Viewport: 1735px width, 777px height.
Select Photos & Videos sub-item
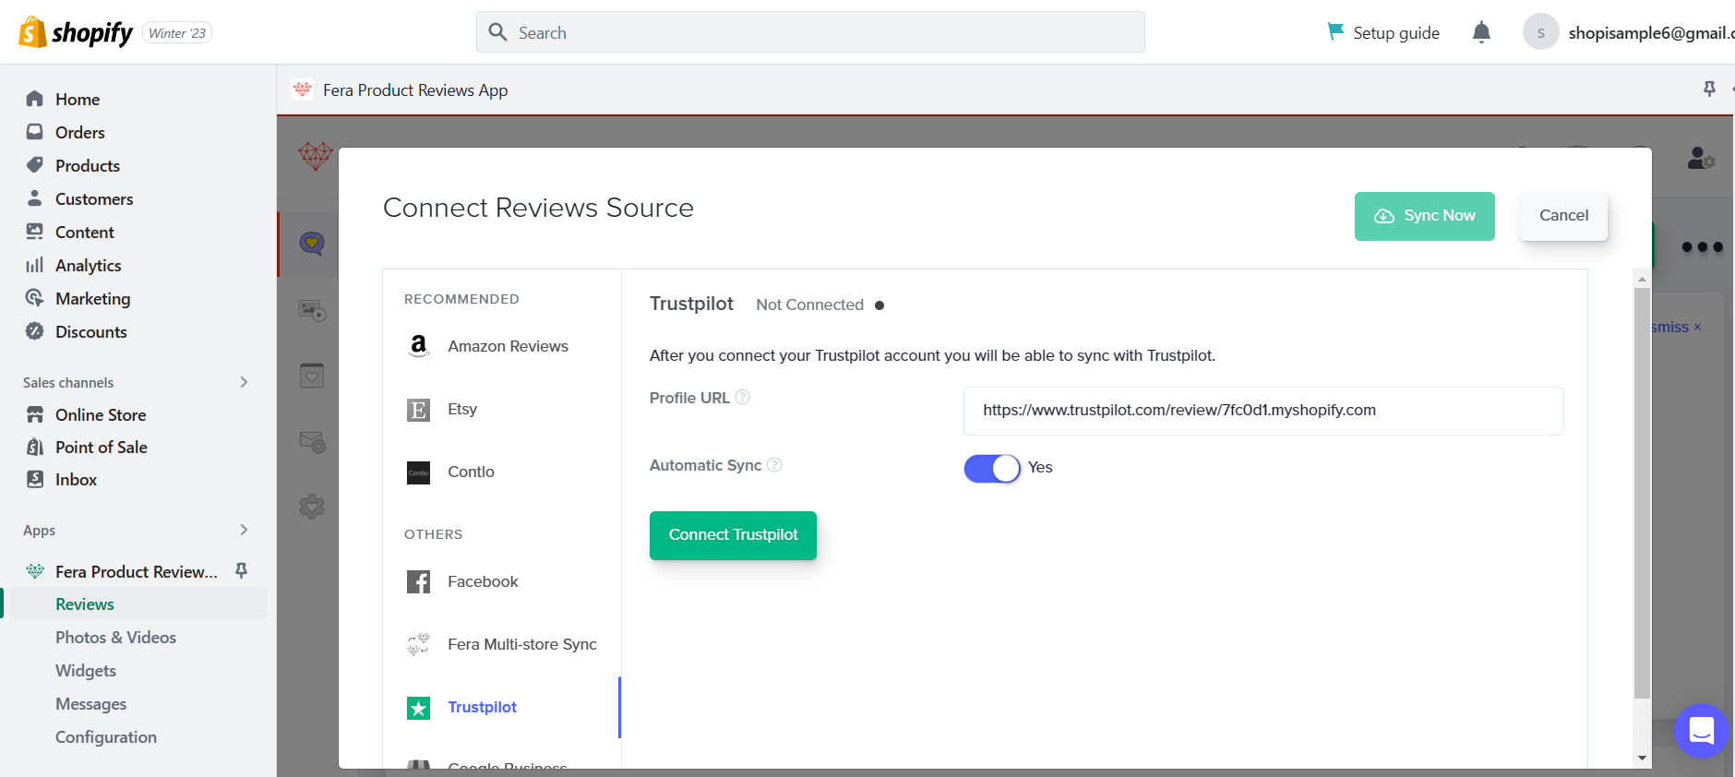pyautogui.click(x=115, y=637)
